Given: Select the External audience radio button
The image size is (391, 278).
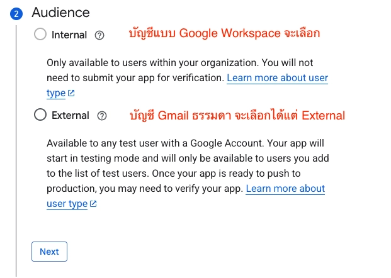Looking at the screenshot, I should [x=40, y=114].
